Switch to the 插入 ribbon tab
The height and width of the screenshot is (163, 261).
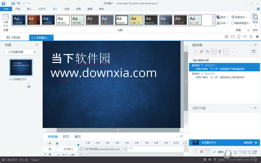tap(29, 9)
